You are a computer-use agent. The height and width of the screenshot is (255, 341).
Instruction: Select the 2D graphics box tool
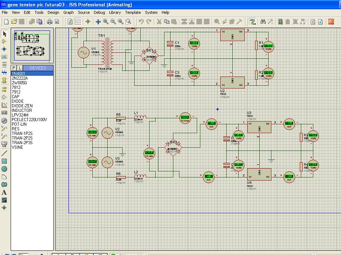[x=5, y=161]
